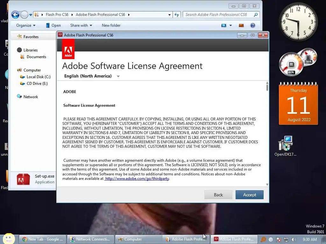Click Open in Explorer toolbar
Screen dimensions: 326x244
pos(53,25)
